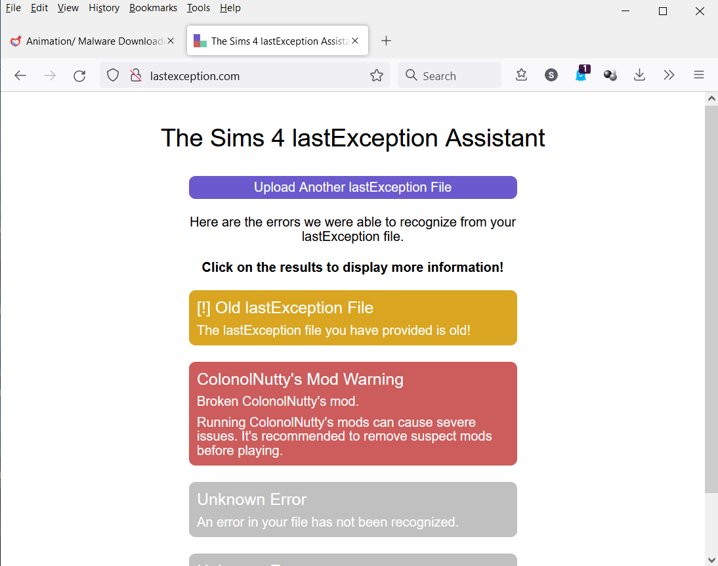Expand the first Unknown Error result
This screenshot has width=718, height=566.
(353, 509)
